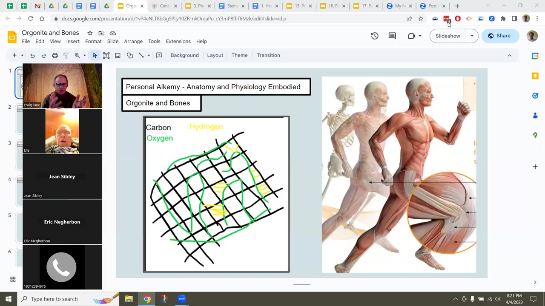Click the plus Get add-ons icon
This screenshot has width=545, height=306.
pyautogui.click(x=535, y=167)
